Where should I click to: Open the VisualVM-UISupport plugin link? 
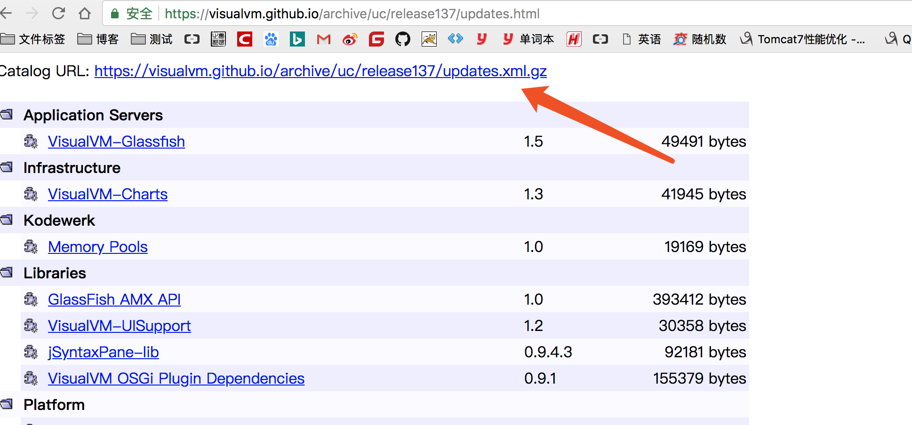click(120, 326)
